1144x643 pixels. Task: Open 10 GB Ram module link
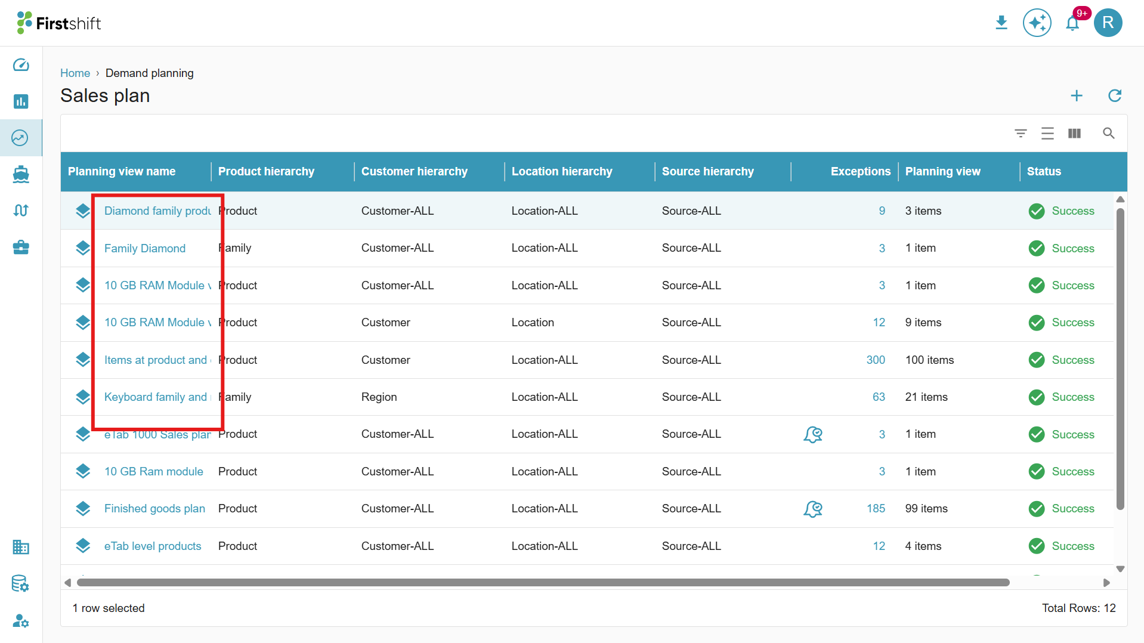(x=154, y=471)
